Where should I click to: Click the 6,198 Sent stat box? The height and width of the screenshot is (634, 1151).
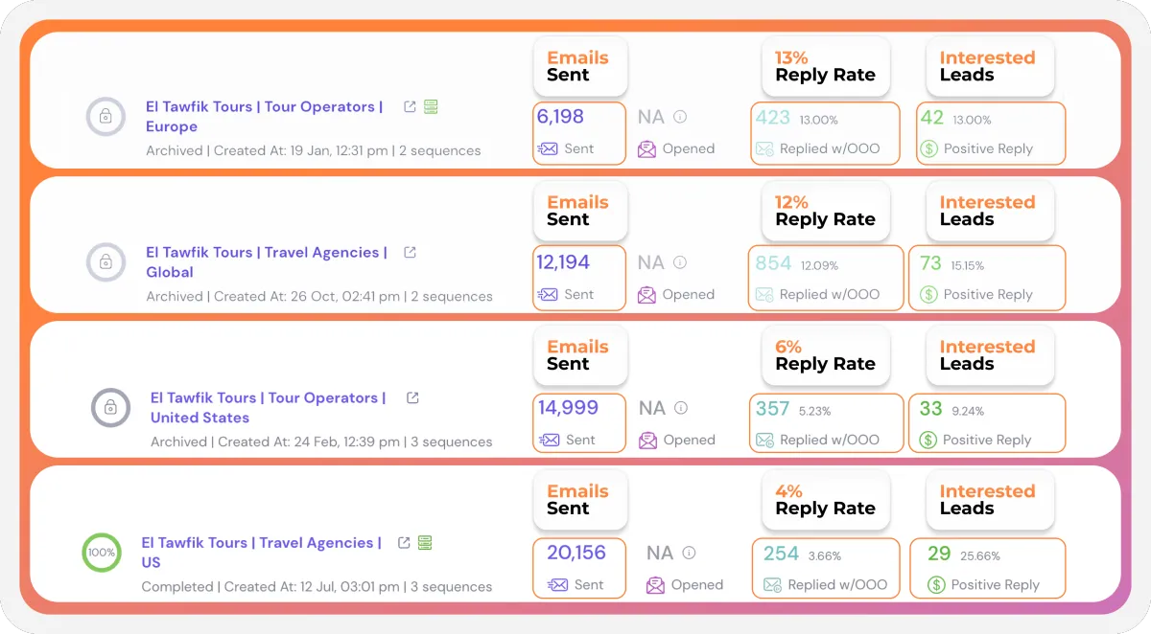coord(579,133)
